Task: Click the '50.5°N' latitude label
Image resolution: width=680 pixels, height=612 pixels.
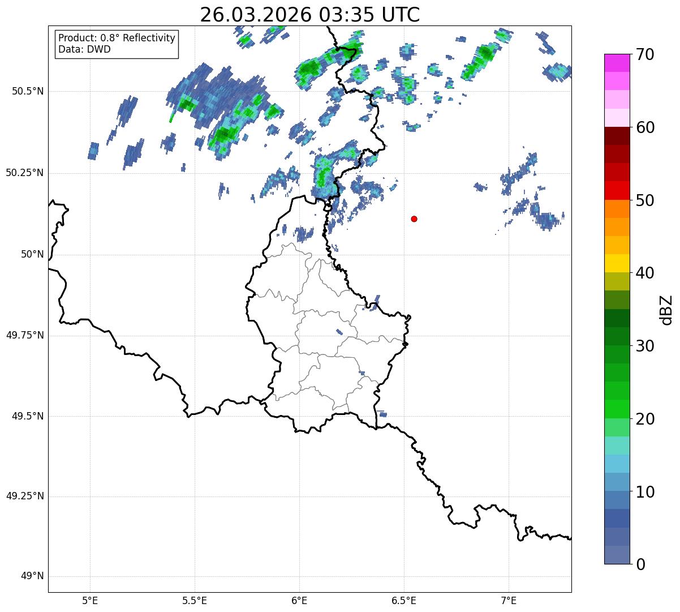Action: 28,91
